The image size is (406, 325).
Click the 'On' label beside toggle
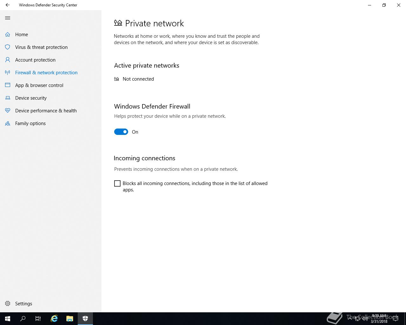[135, 132]
